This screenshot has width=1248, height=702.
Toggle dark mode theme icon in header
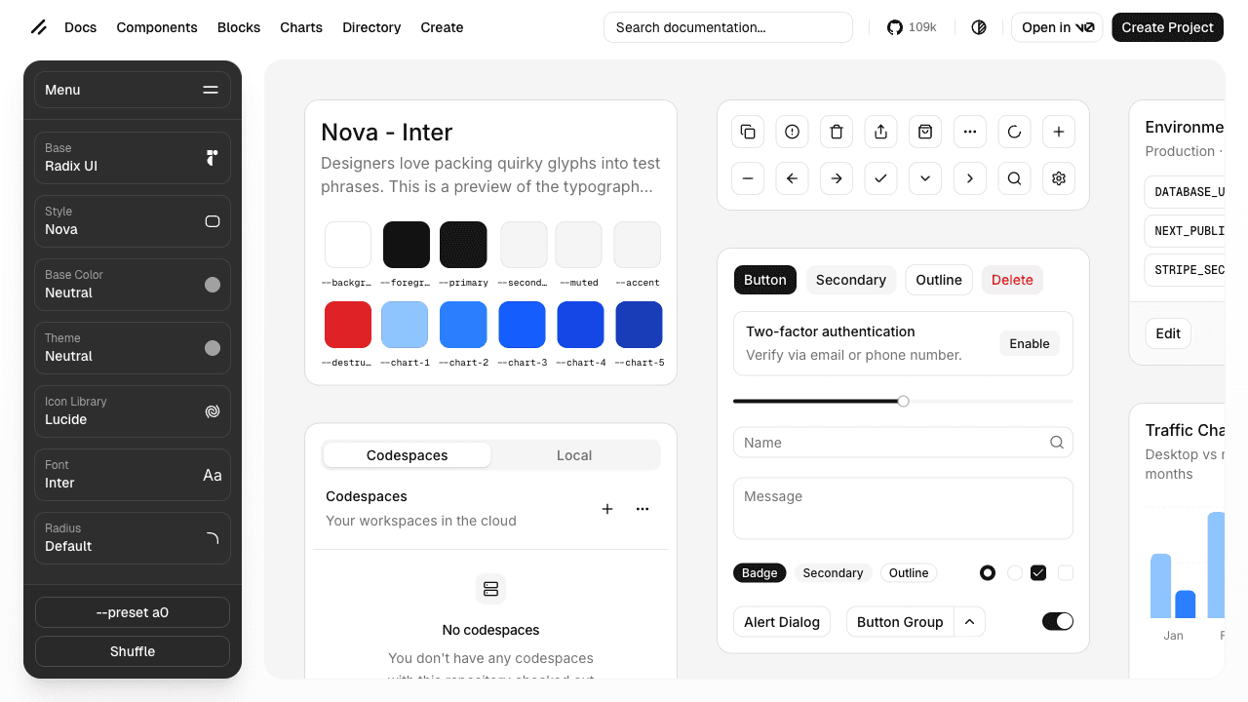pos(979,27)
